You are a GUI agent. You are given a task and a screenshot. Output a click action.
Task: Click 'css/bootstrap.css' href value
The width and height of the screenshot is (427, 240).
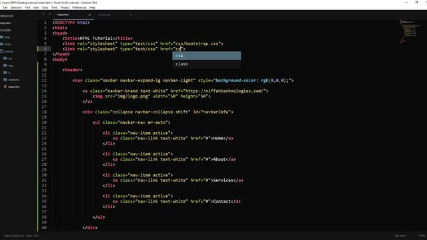197,43
